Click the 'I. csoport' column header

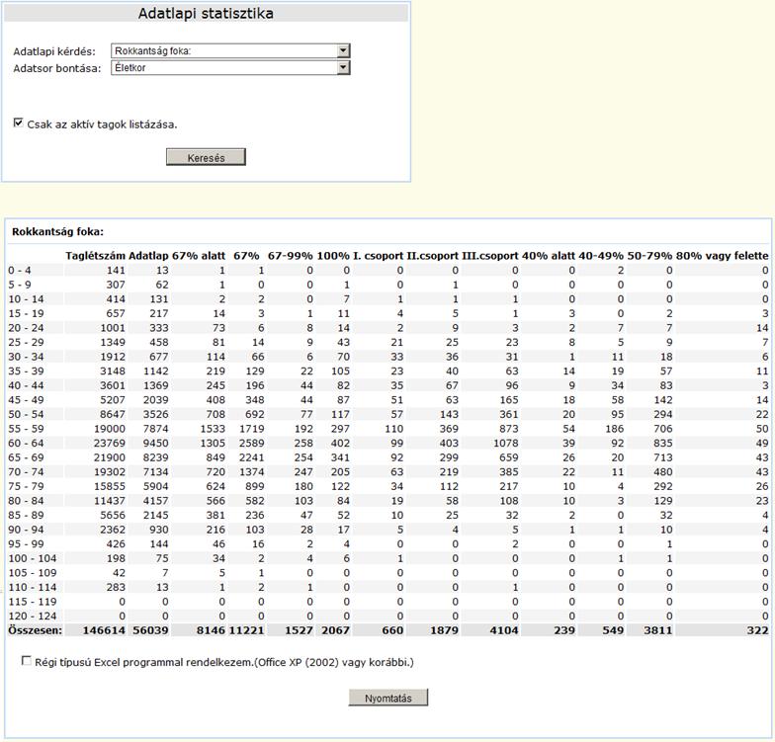pyautogui.click(x=378, y=256)
